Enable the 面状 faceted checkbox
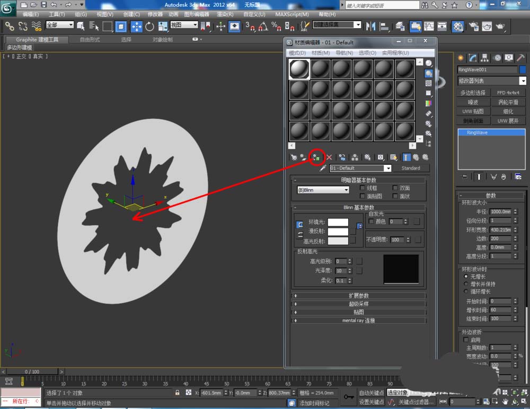Image resolution: width=530 pixels, height=409 pixels. point(395,196)
